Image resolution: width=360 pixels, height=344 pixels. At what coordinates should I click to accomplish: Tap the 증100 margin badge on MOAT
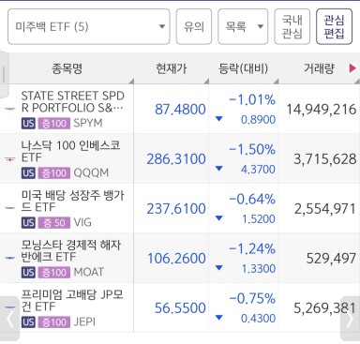click(53, 273)
